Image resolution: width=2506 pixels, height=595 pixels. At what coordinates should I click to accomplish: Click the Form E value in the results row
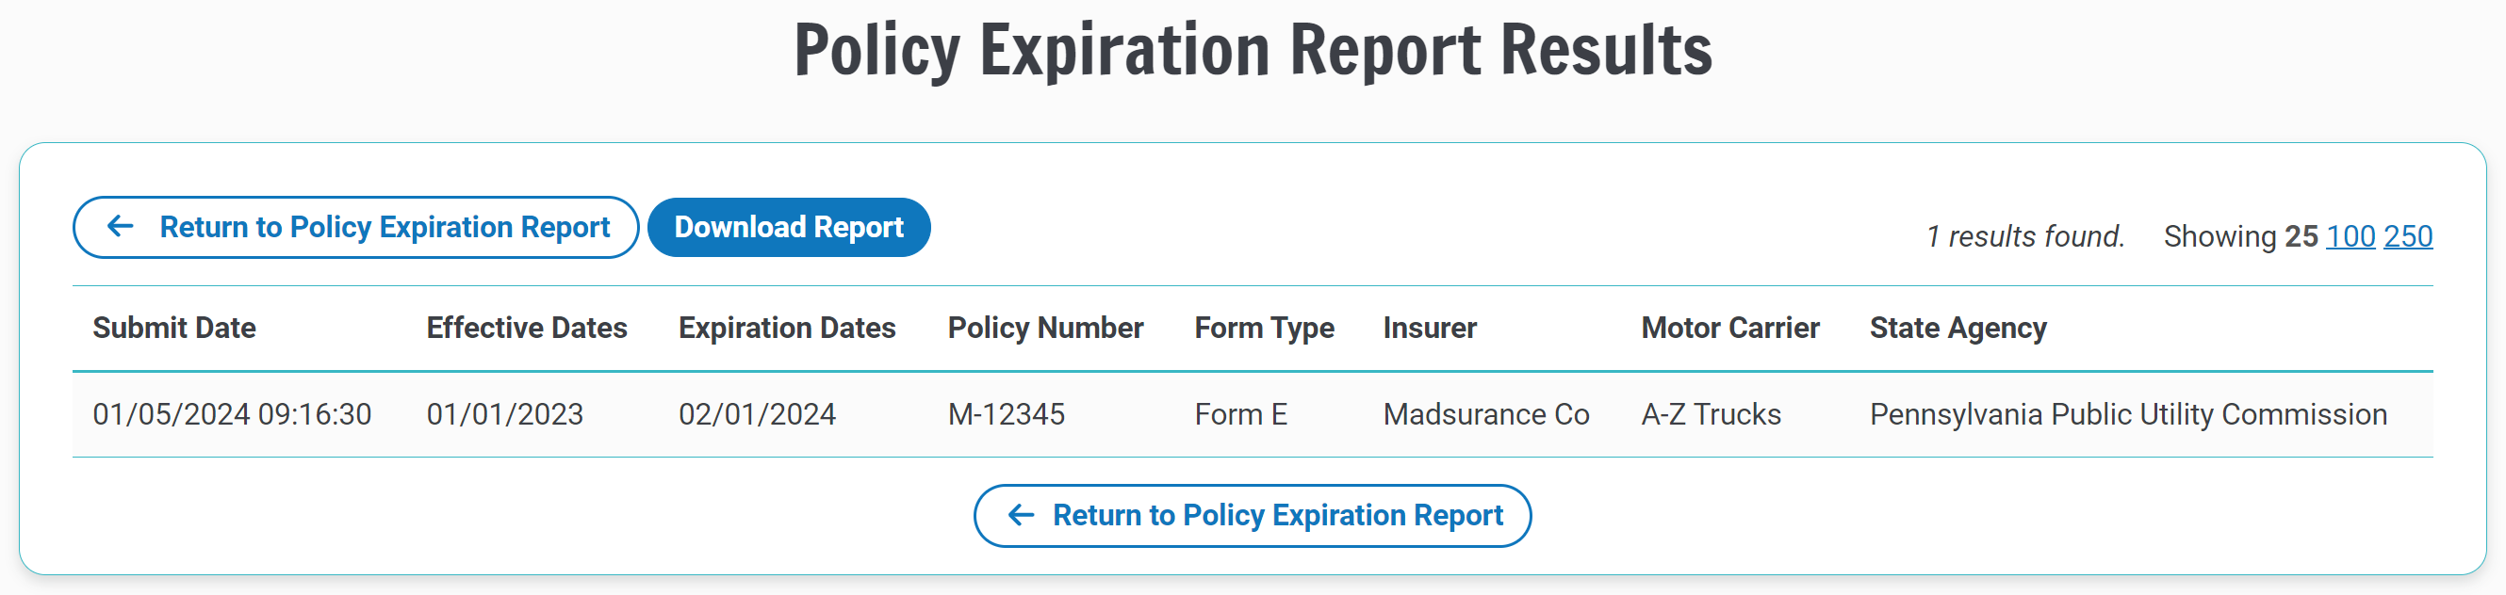pyautogui.click(x=1241, y=414)
